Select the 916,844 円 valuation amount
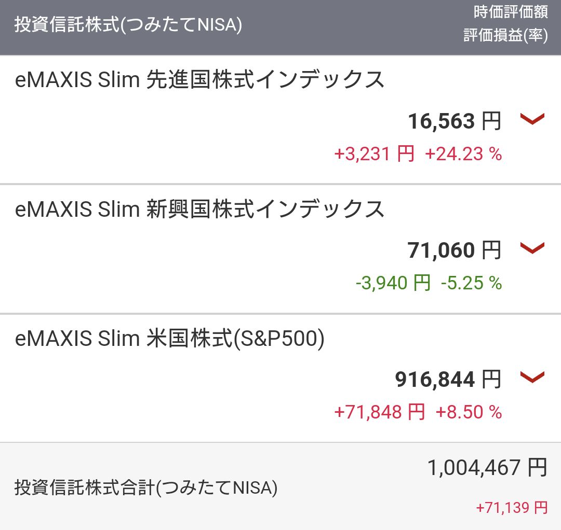This screenshot has width=561, height=530. click(x=448, y=379)
